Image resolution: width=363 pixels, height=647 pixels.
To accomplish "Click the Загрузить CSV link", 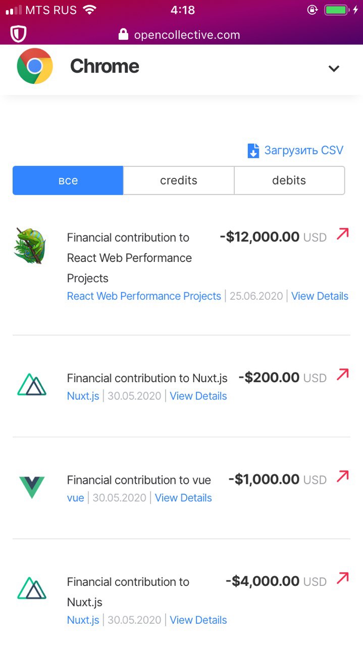I will pyautogui.click(x=304, y=151).
